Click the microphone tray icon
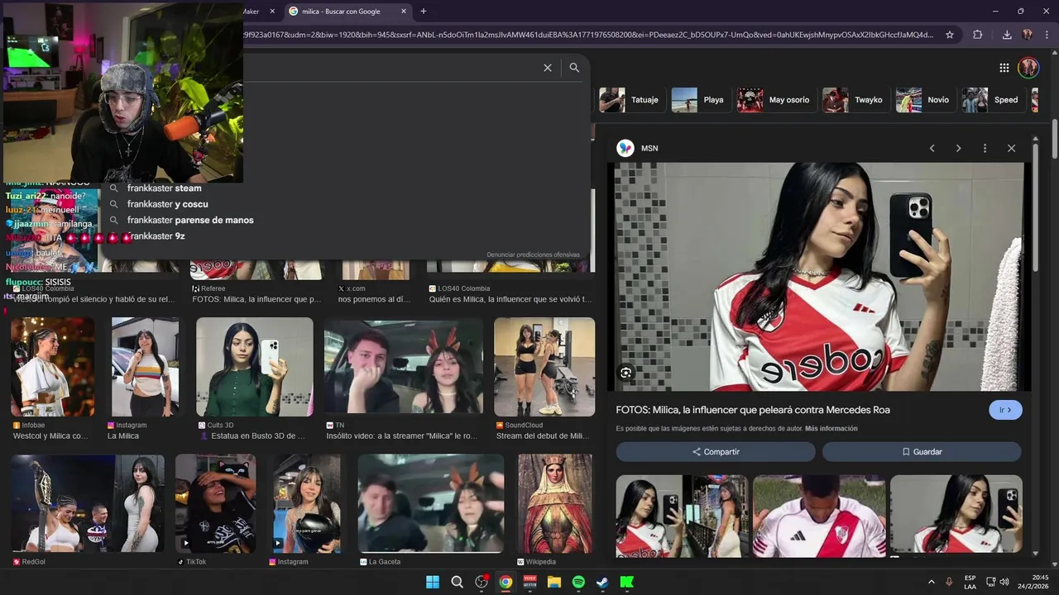 tap(949, 582)
